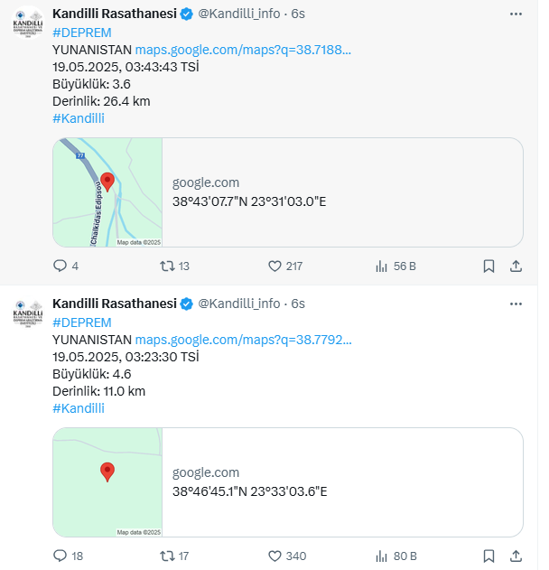The width and height of the screenshot is (549, 570).
Task: Open the #Kandilli hashtag in second tweet
Action: click(x=79, y=408)
